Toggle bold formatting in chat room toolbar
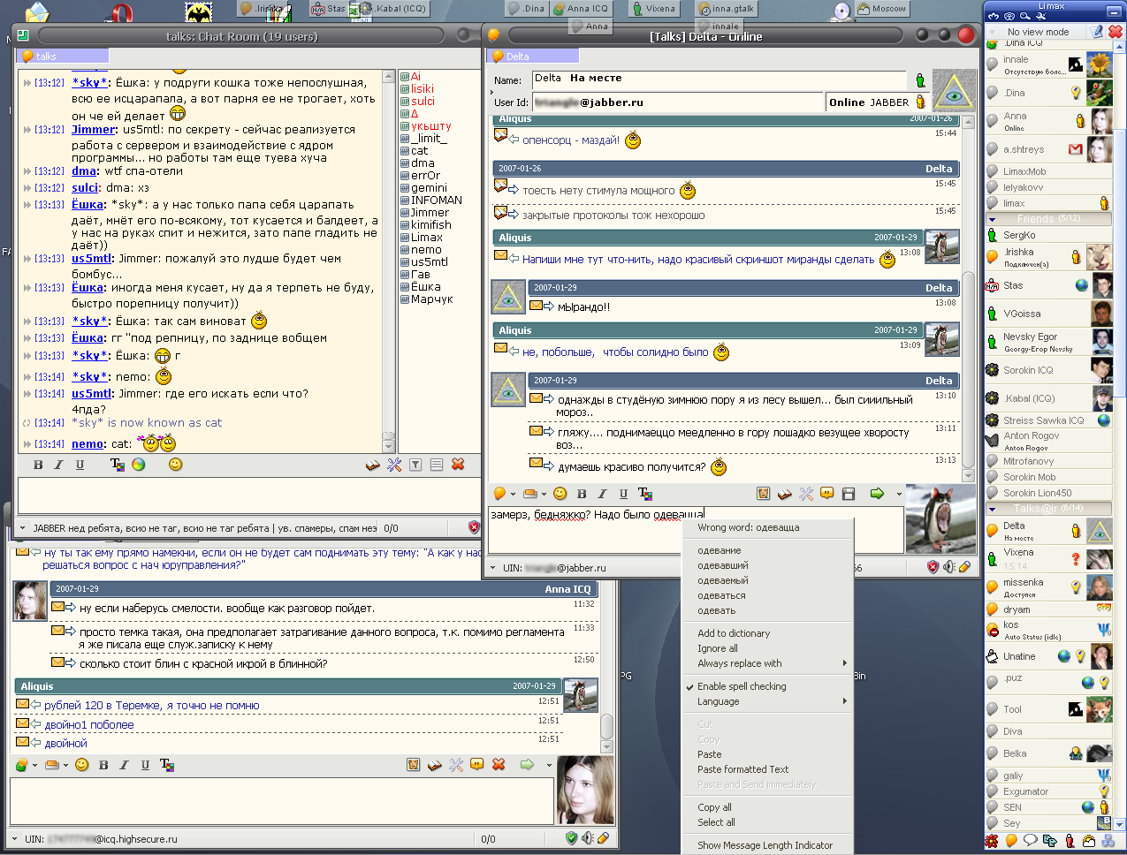 click(38, 465)
